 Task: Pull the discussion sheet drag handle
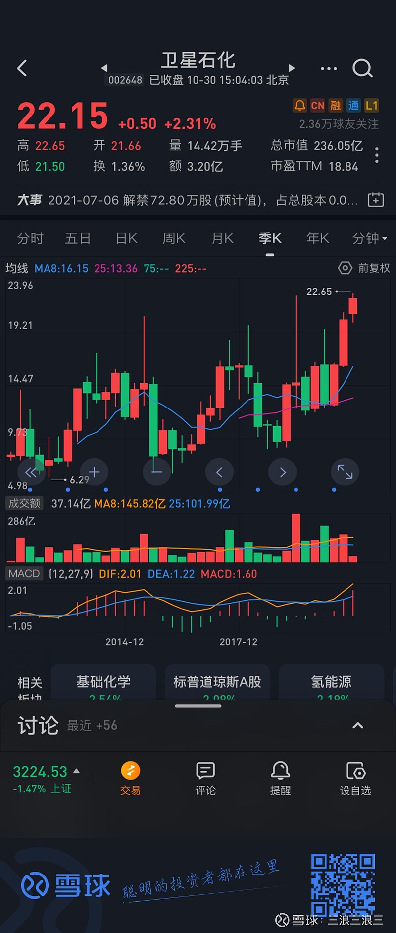(198, 706)
